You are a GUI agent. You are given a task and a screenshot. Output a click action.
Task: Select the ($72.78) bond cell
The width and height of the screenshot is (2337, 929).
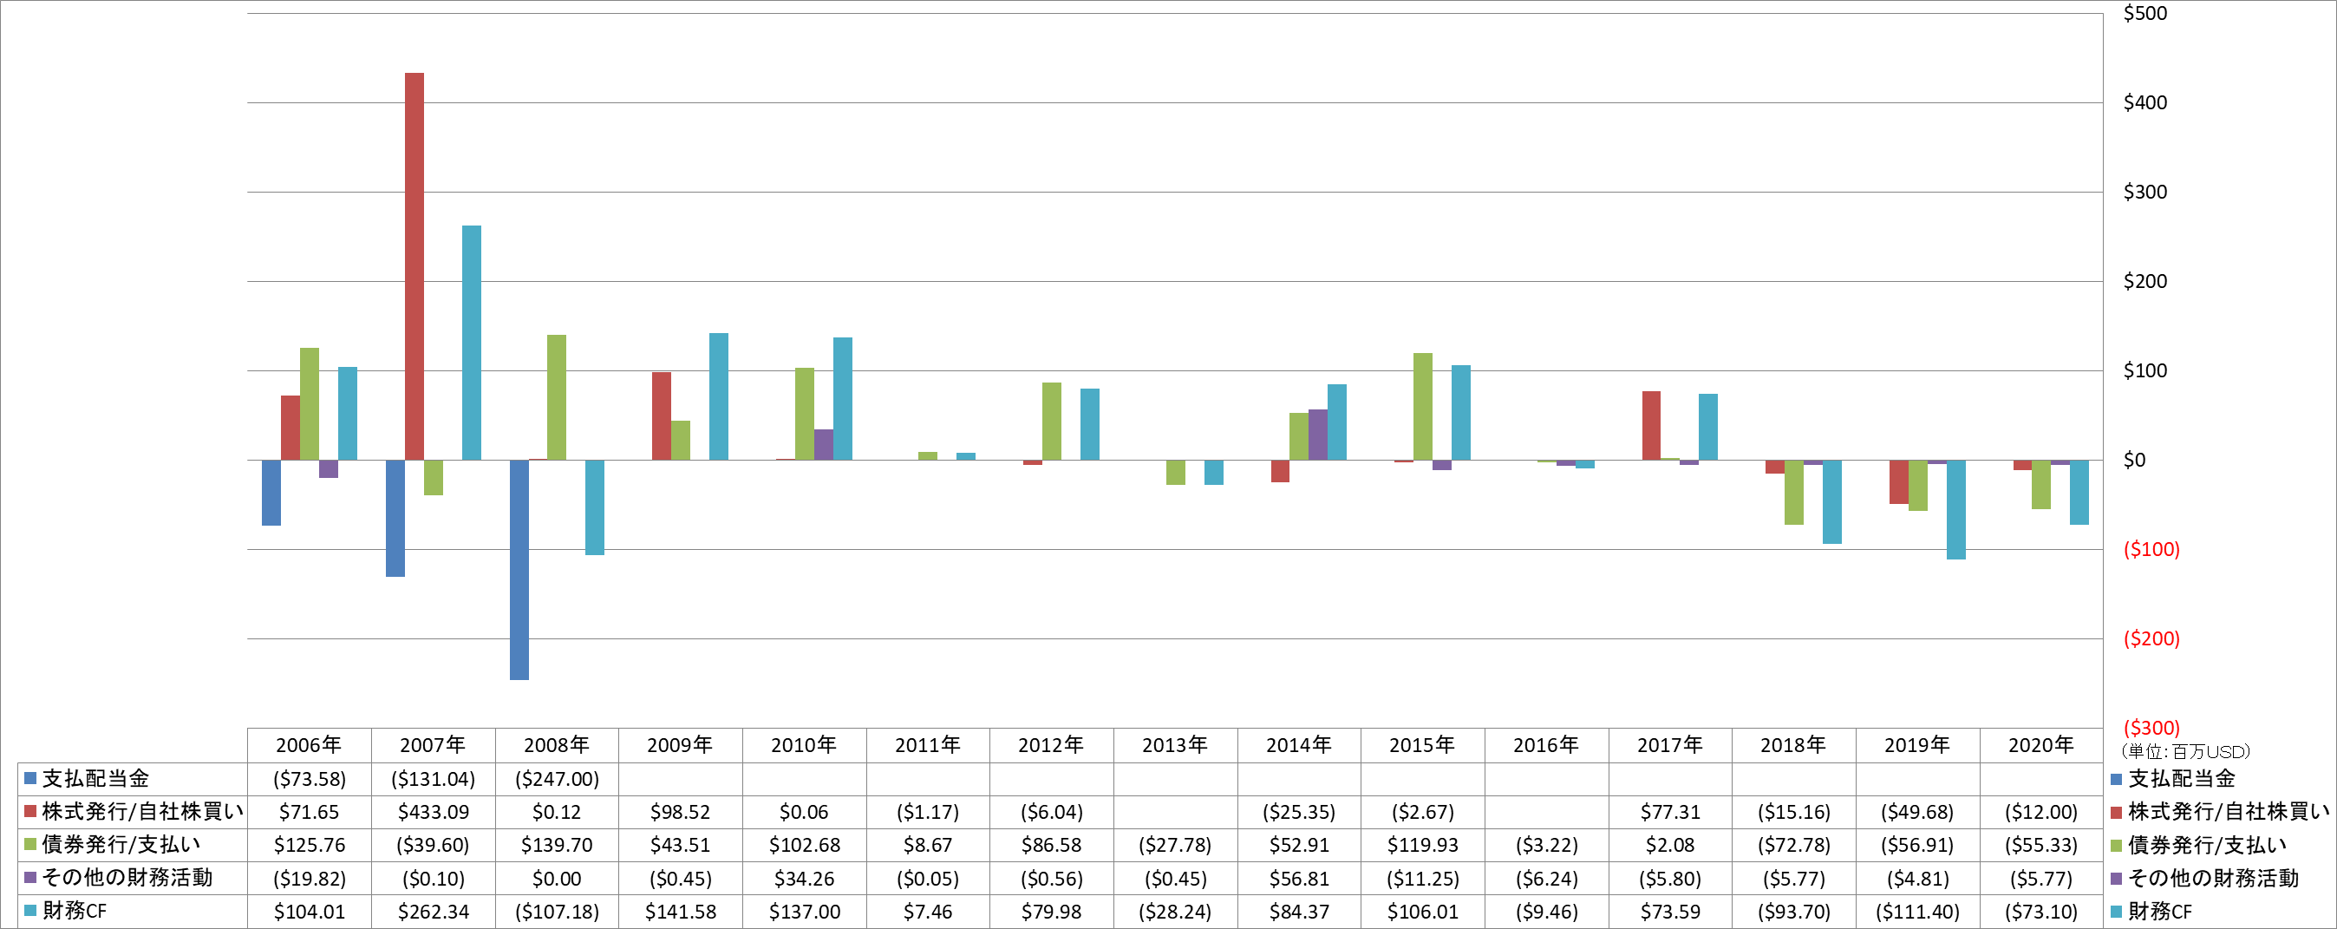(1793, 845)
